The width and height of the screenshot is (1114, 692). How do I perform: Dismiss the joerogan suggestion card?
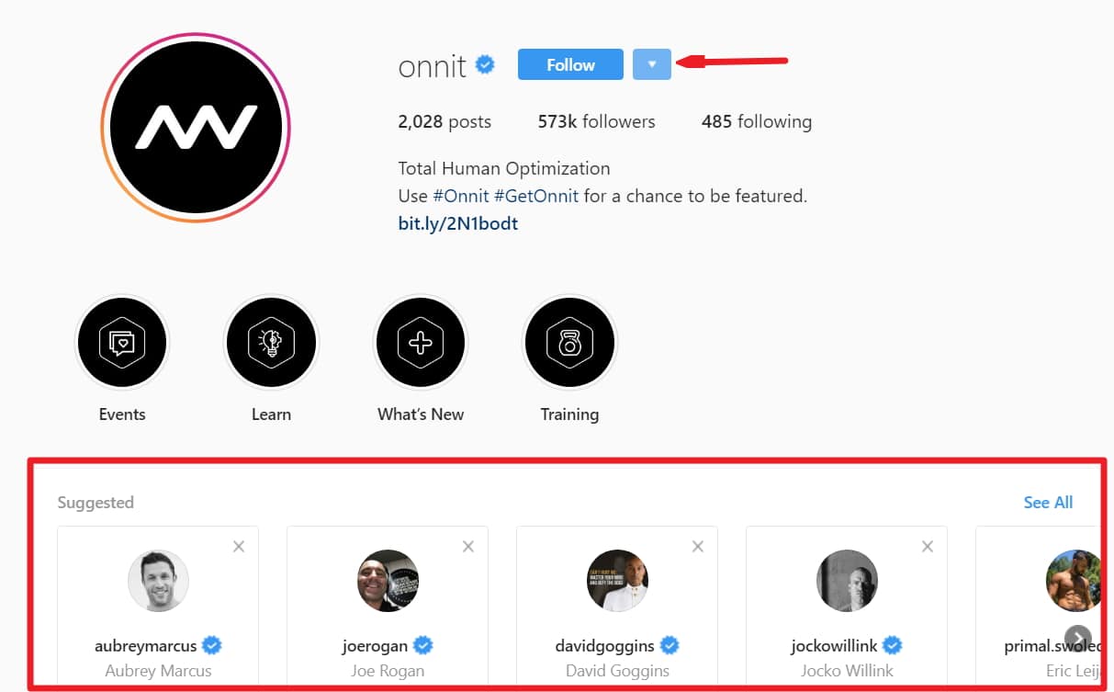pos(468,547)
